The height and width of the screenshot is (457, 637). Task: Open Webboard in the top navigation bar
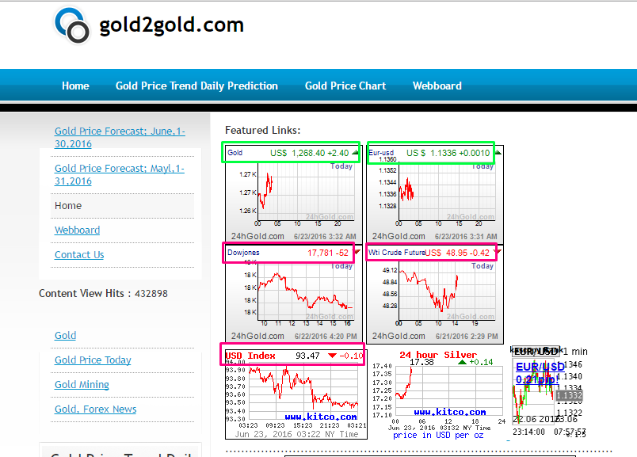pyautogui.click(x=437, y=86)
